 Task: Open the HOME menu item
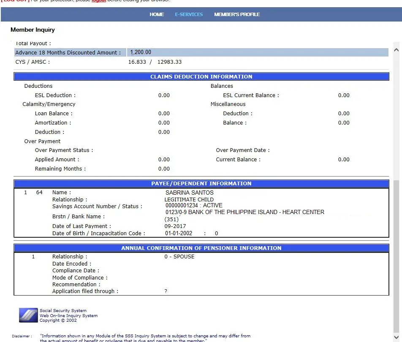(157, 14)
